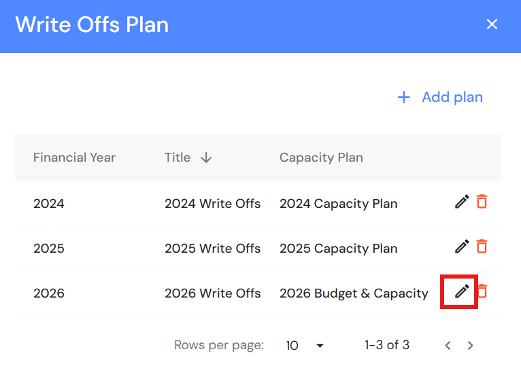This screenshot has height=392, width=521.
Task: Edit the 2025 Write Offs plan
Action: coord(462,247)
